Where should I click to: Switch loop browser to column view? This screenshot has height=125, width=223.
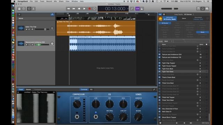[164, 15]
